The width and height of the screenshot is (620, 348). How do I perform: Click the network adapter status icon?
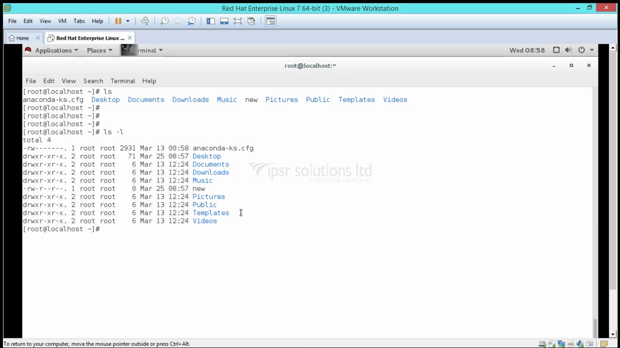[561, 344]
